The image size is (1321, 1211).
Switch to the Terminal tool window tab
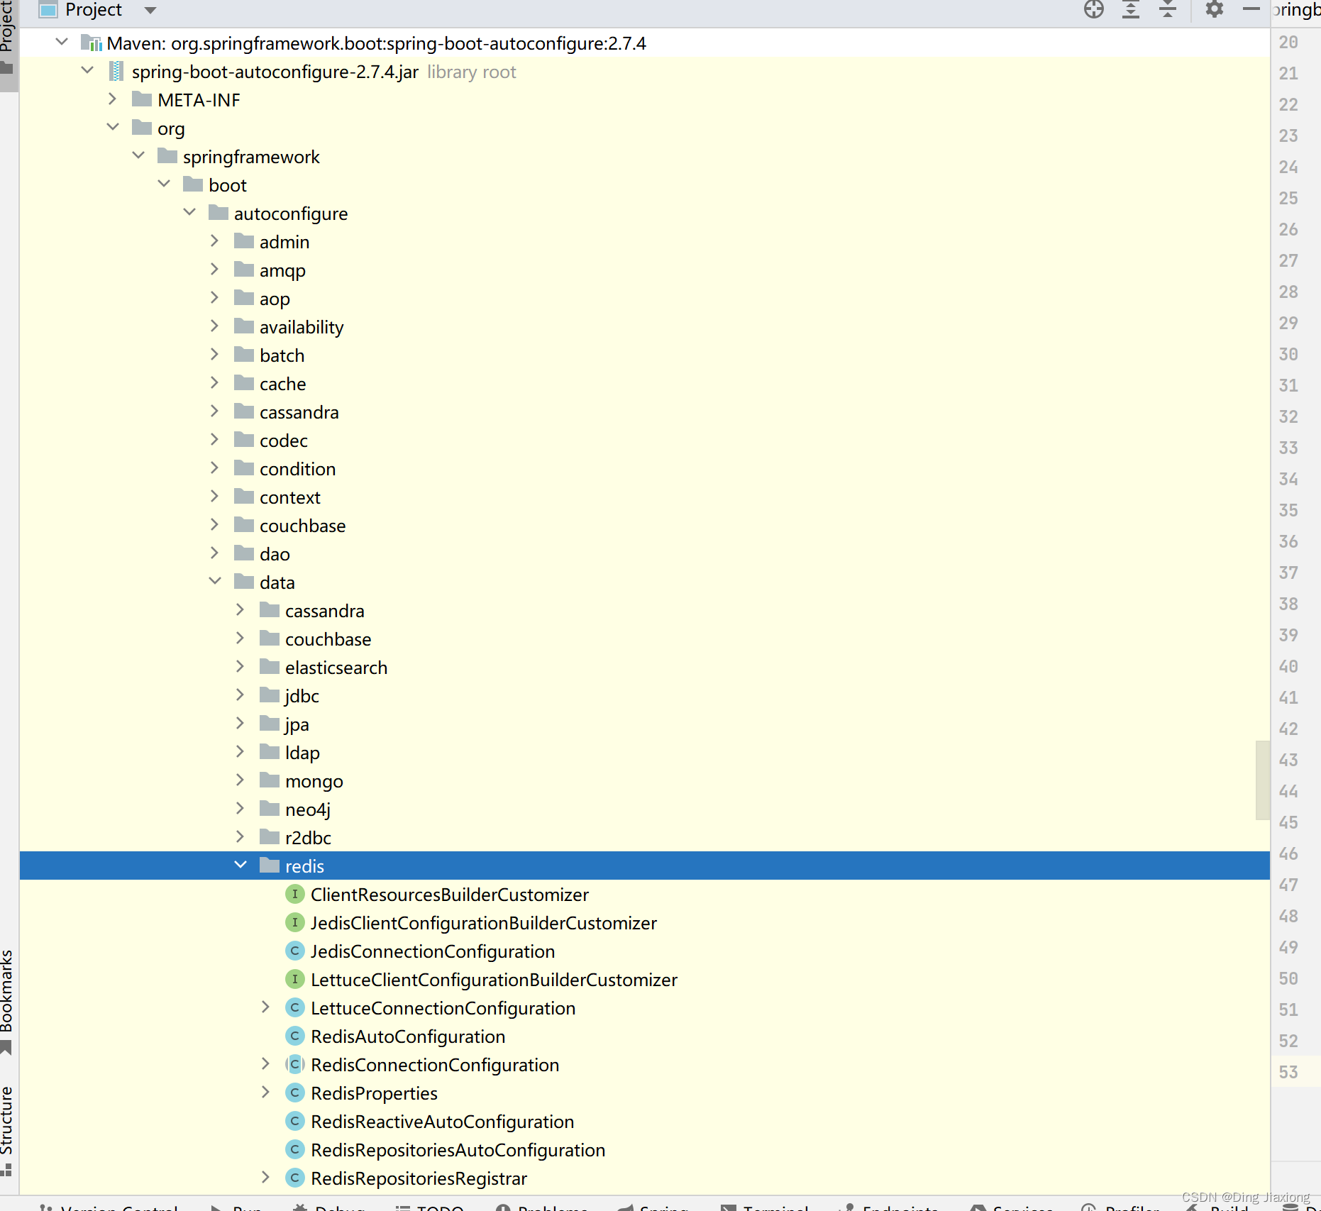(766, 1207)
